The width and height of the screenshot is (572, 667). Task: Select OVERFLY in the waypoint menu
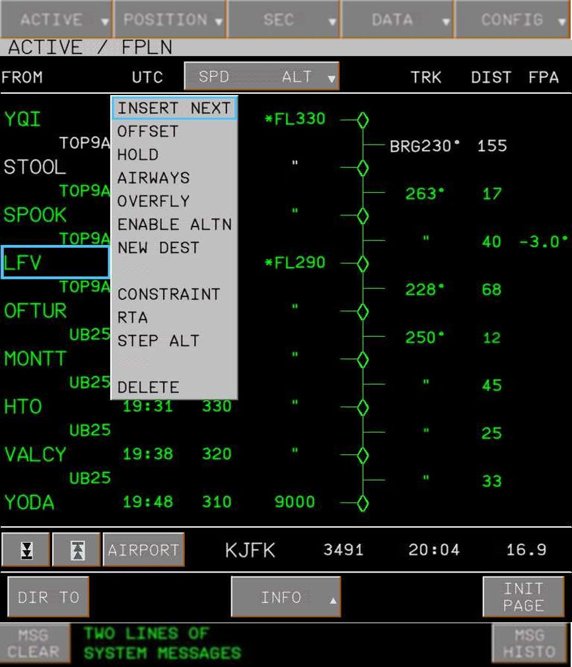[154, 201]
